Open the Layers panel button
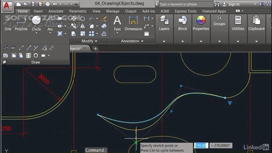272x153 pixels. (164, 23)
